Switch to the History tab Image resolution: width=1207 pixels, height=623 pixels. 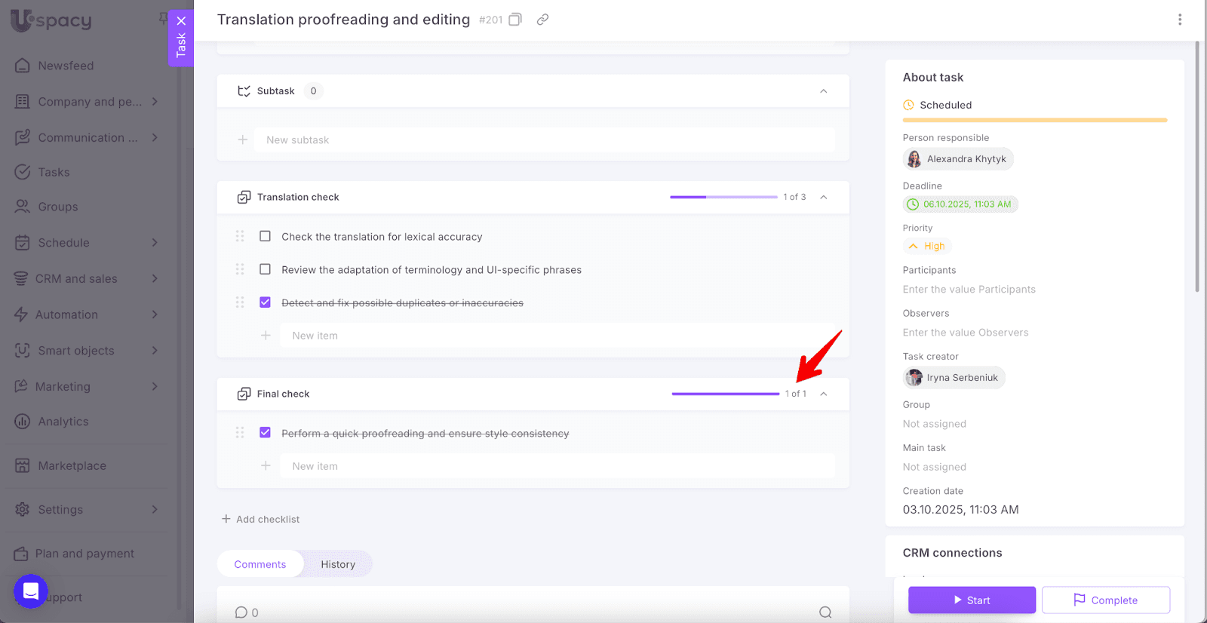tap(337, 564)
